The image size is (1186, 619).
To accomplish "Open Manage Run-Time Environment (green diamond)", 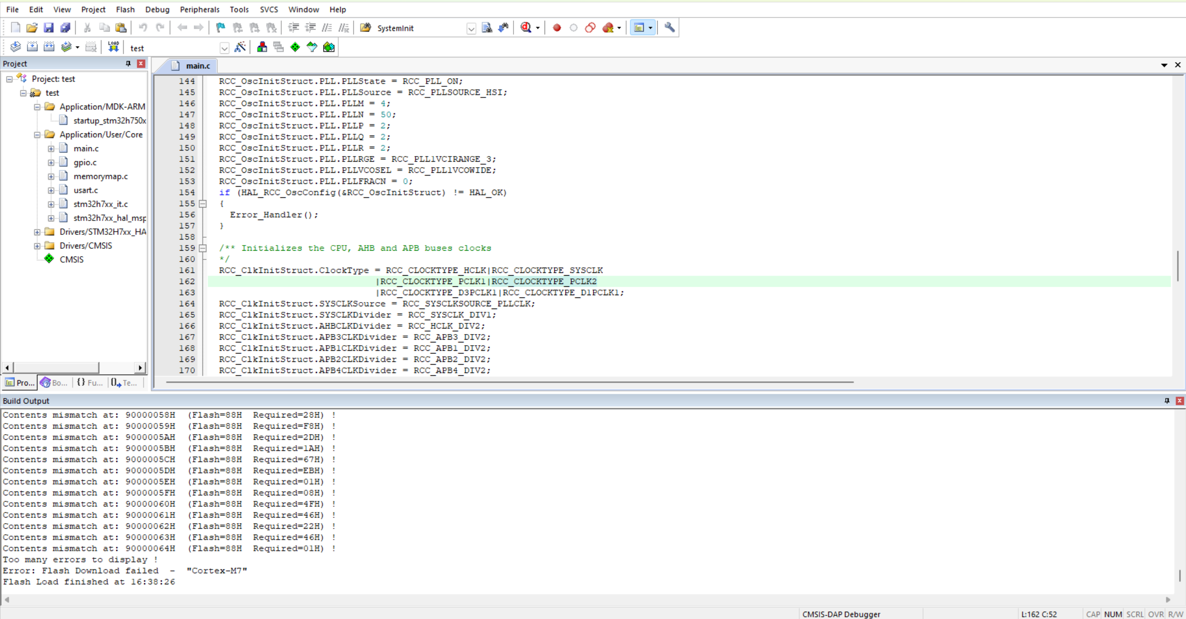I will click(295, 47).
